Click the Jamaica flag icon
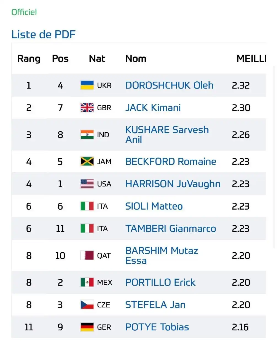This screenshot has width=277, height=353. (87, 161)
